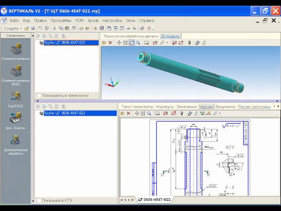Viewport: 281px width, 211px height.
Task: Select the pan (move) tool in 3D viewer
Action: click(x=119, y=43)
